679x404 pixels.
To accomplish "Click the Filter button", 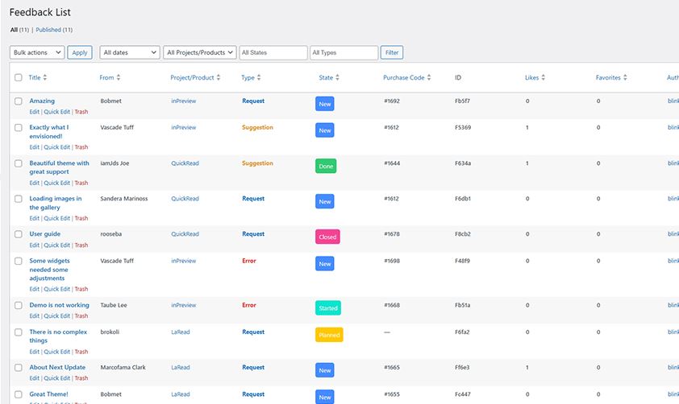I will pyautogui.click(x=392, y=53).
